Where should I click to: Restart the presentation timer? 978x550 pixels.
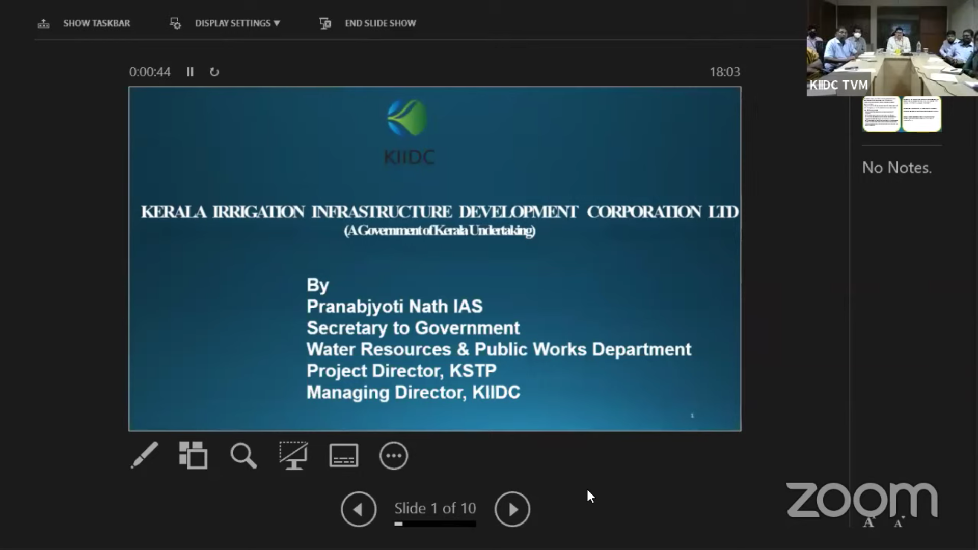tap(214, 72)
